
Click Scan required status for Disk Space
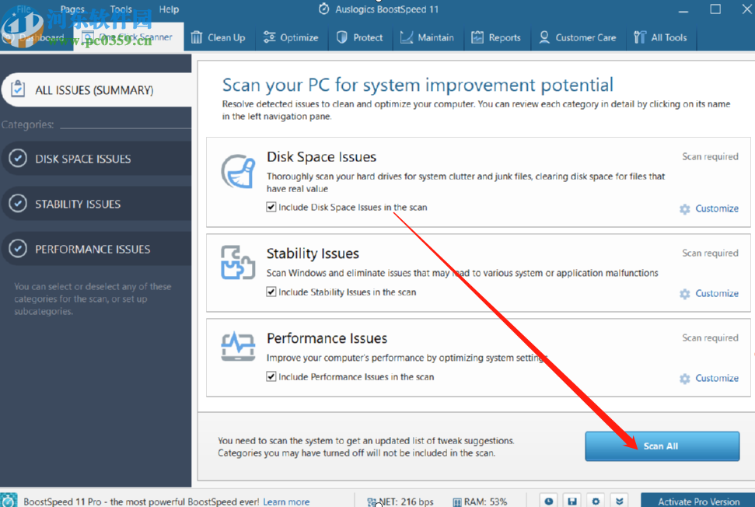710,156
